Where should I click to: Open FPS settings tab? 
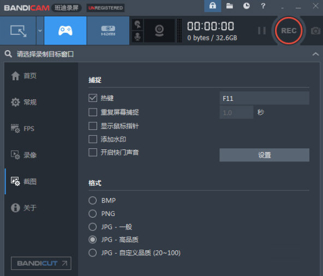(x=23, y=129)
